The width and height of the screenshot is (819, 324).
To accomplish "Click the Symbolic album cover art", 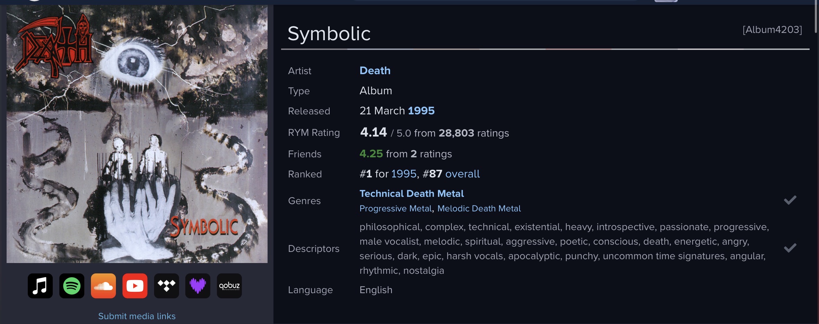I will pyautogui.click(x=137, y=134).
